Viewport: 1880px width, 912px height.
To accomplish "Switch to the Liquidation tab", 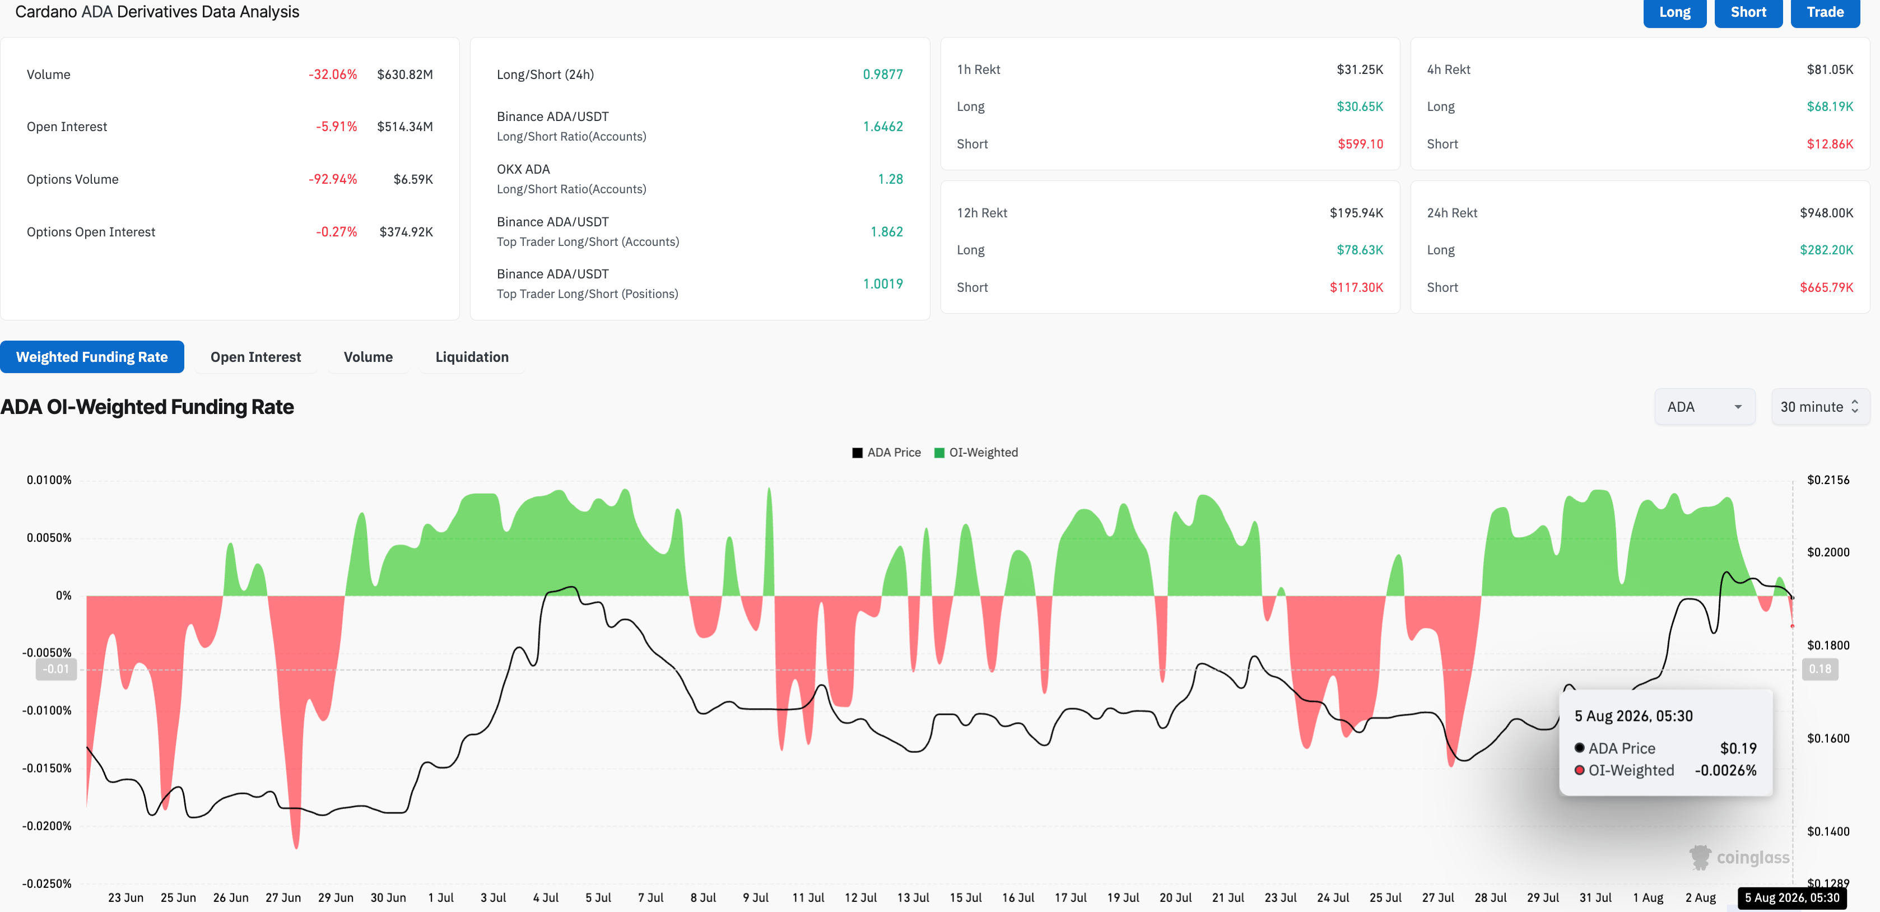I will (472, 357).
